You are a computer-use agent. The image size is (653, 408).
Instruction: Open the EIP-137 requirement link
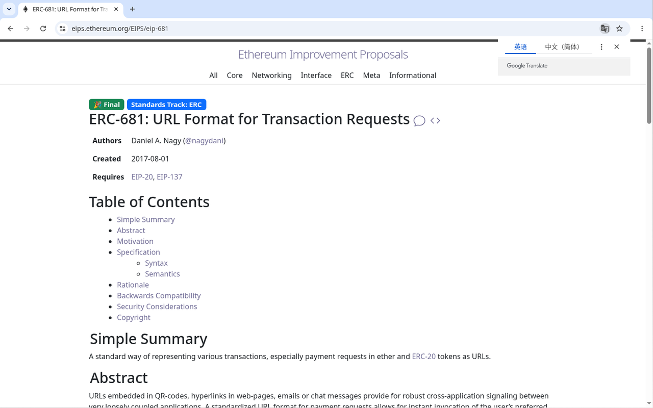coord(169,177)
